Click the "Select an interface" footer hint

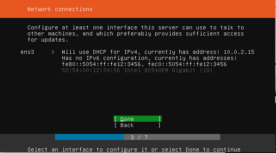[x=134, y=150]
